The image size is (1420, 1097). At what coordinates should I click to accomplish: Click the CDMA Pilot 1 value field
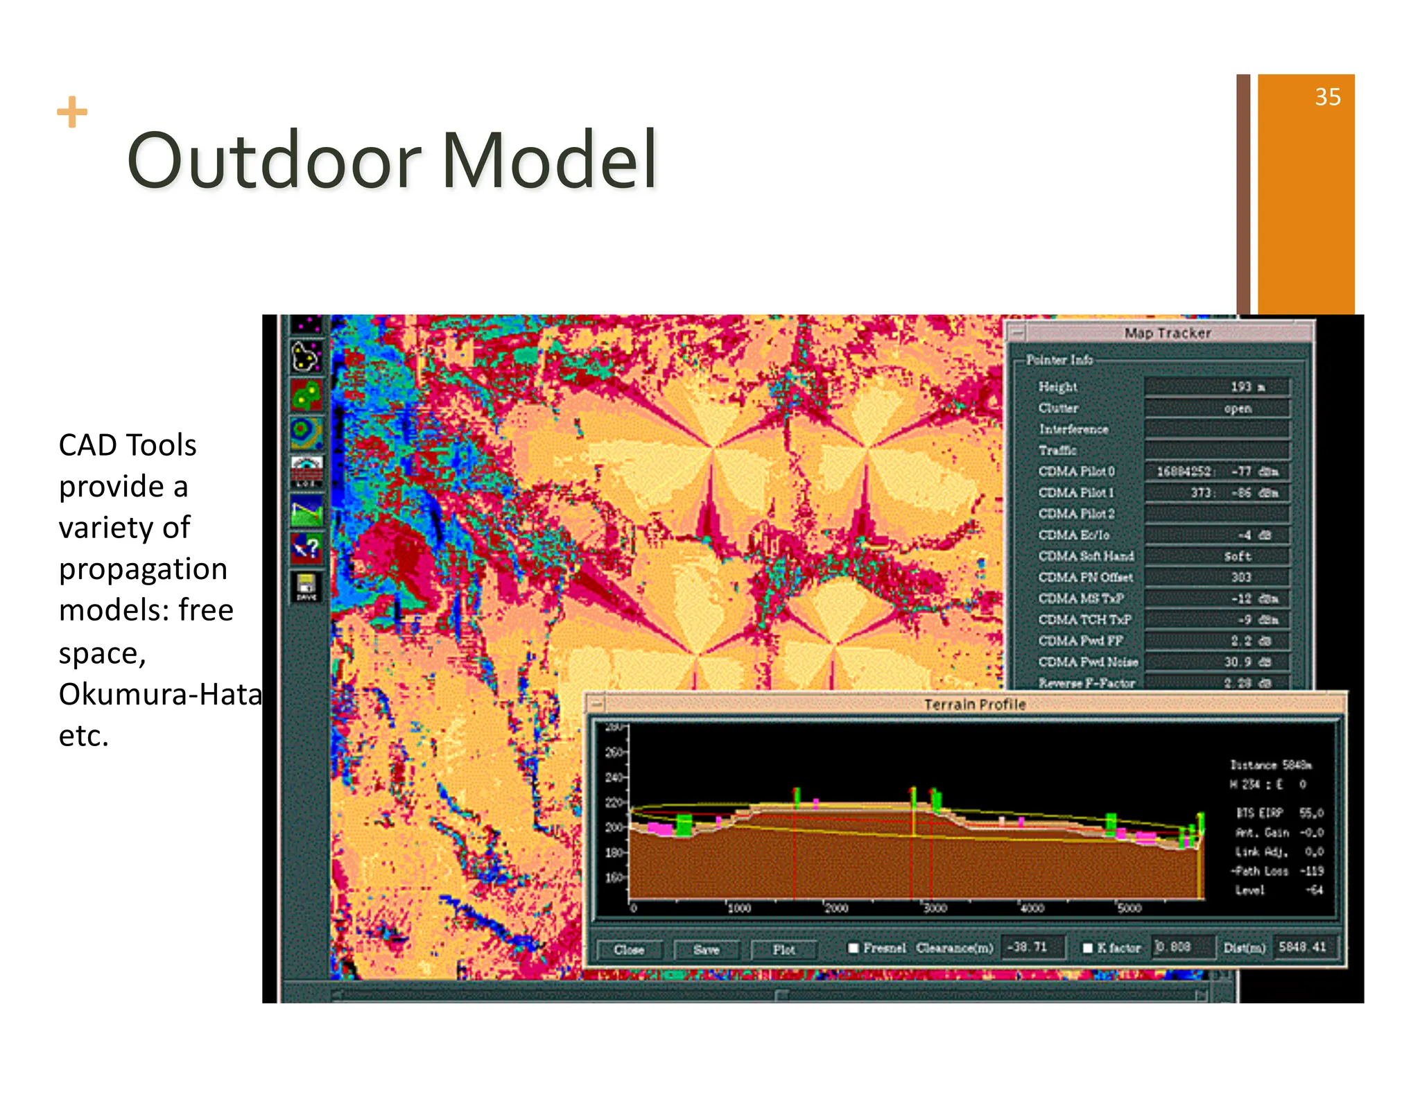(x=1217, y=493)
